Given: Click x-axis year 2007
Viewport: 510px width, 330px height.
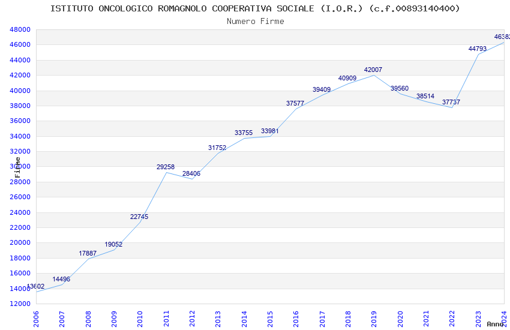Looking at the screenshot, I should (62, 319).
